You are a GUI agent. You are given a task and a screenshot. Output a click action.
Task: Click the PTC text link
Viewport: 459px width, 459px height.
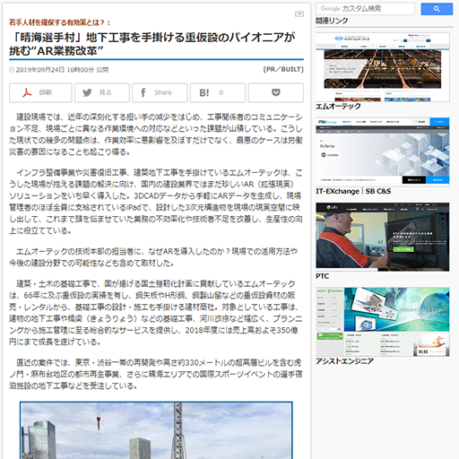322,276
